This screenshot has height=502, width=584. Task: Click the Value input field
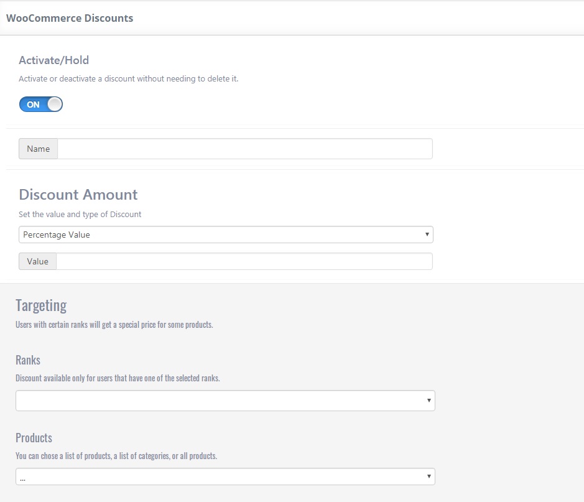pos(244,261)
